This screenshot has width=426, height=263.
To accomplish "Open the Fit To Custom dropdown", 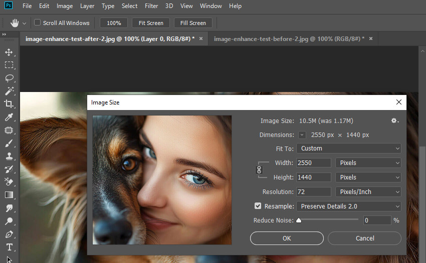I will tap(349, 148).
